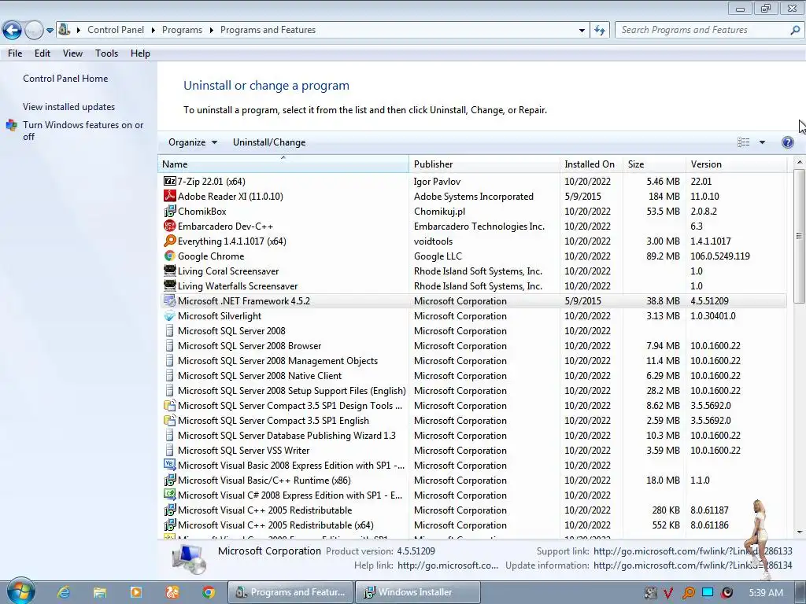Select Microsoft SQL Server 2008 Native Client
The image size is (806, 604).
point(472,375)
